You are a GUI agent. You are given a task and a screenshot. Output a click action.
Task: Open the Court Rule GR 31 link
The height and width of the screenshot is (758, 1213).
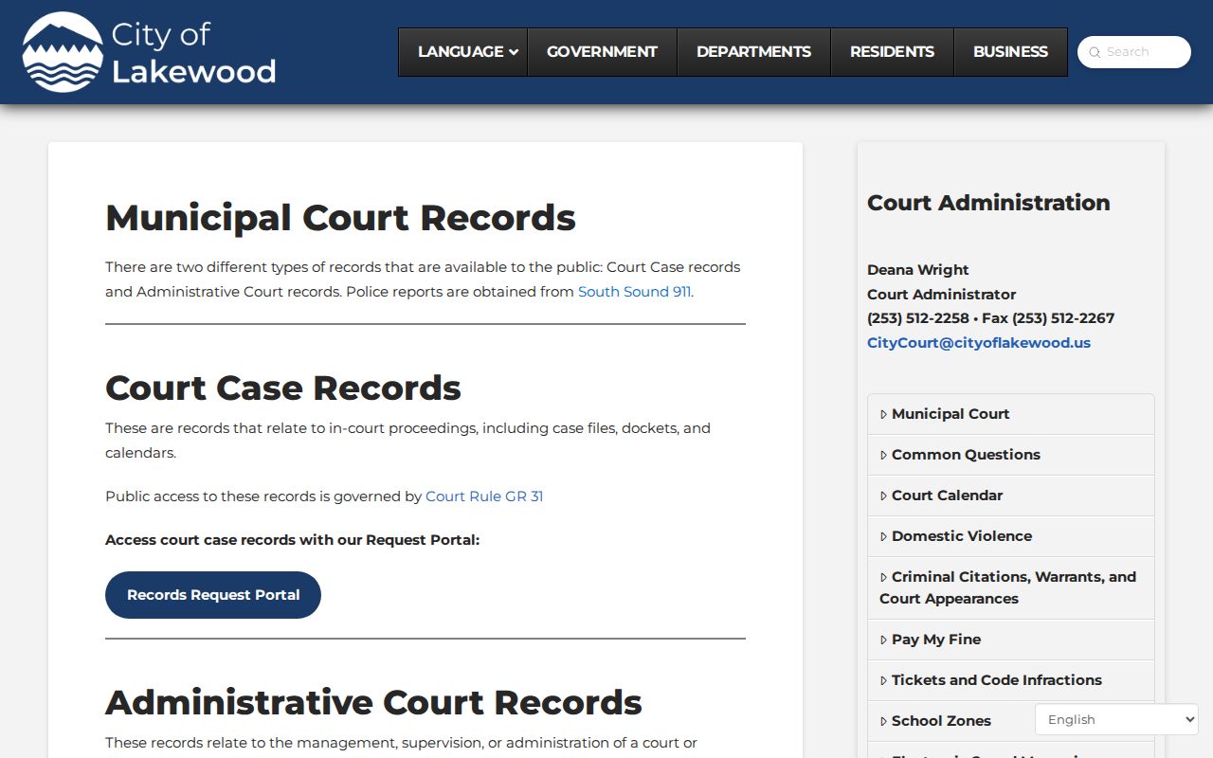point(484,496)
